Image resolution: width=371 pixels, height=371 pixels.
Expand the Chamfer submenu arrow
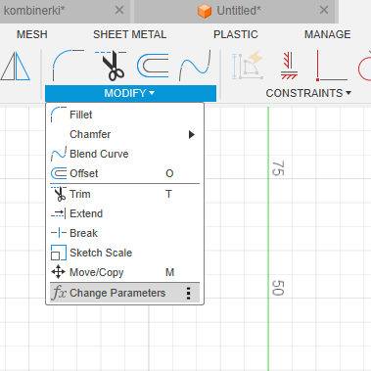[x=192, y=134]
